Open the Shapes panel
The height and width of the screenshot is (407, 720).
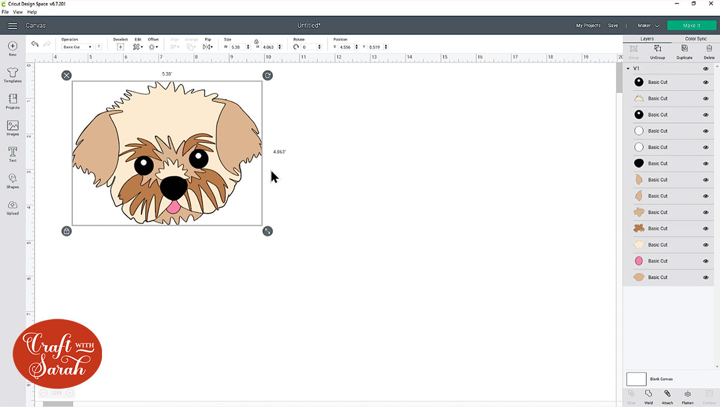click(12, 181)
